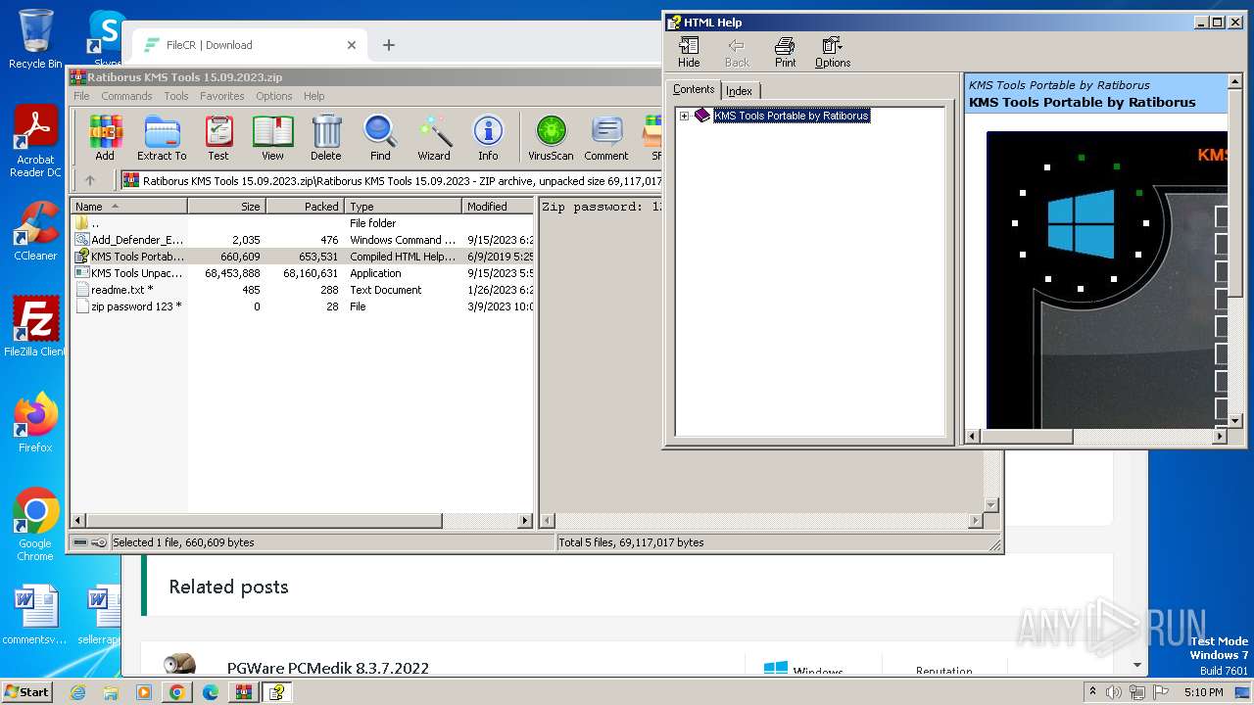Select the Add_Defender_E... file row
This screenshot has height=705, width=1254.
coord(302,240)
